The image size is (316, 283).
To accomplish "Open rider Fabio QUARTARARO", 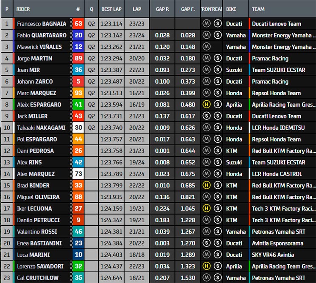I will pos(42,35).
